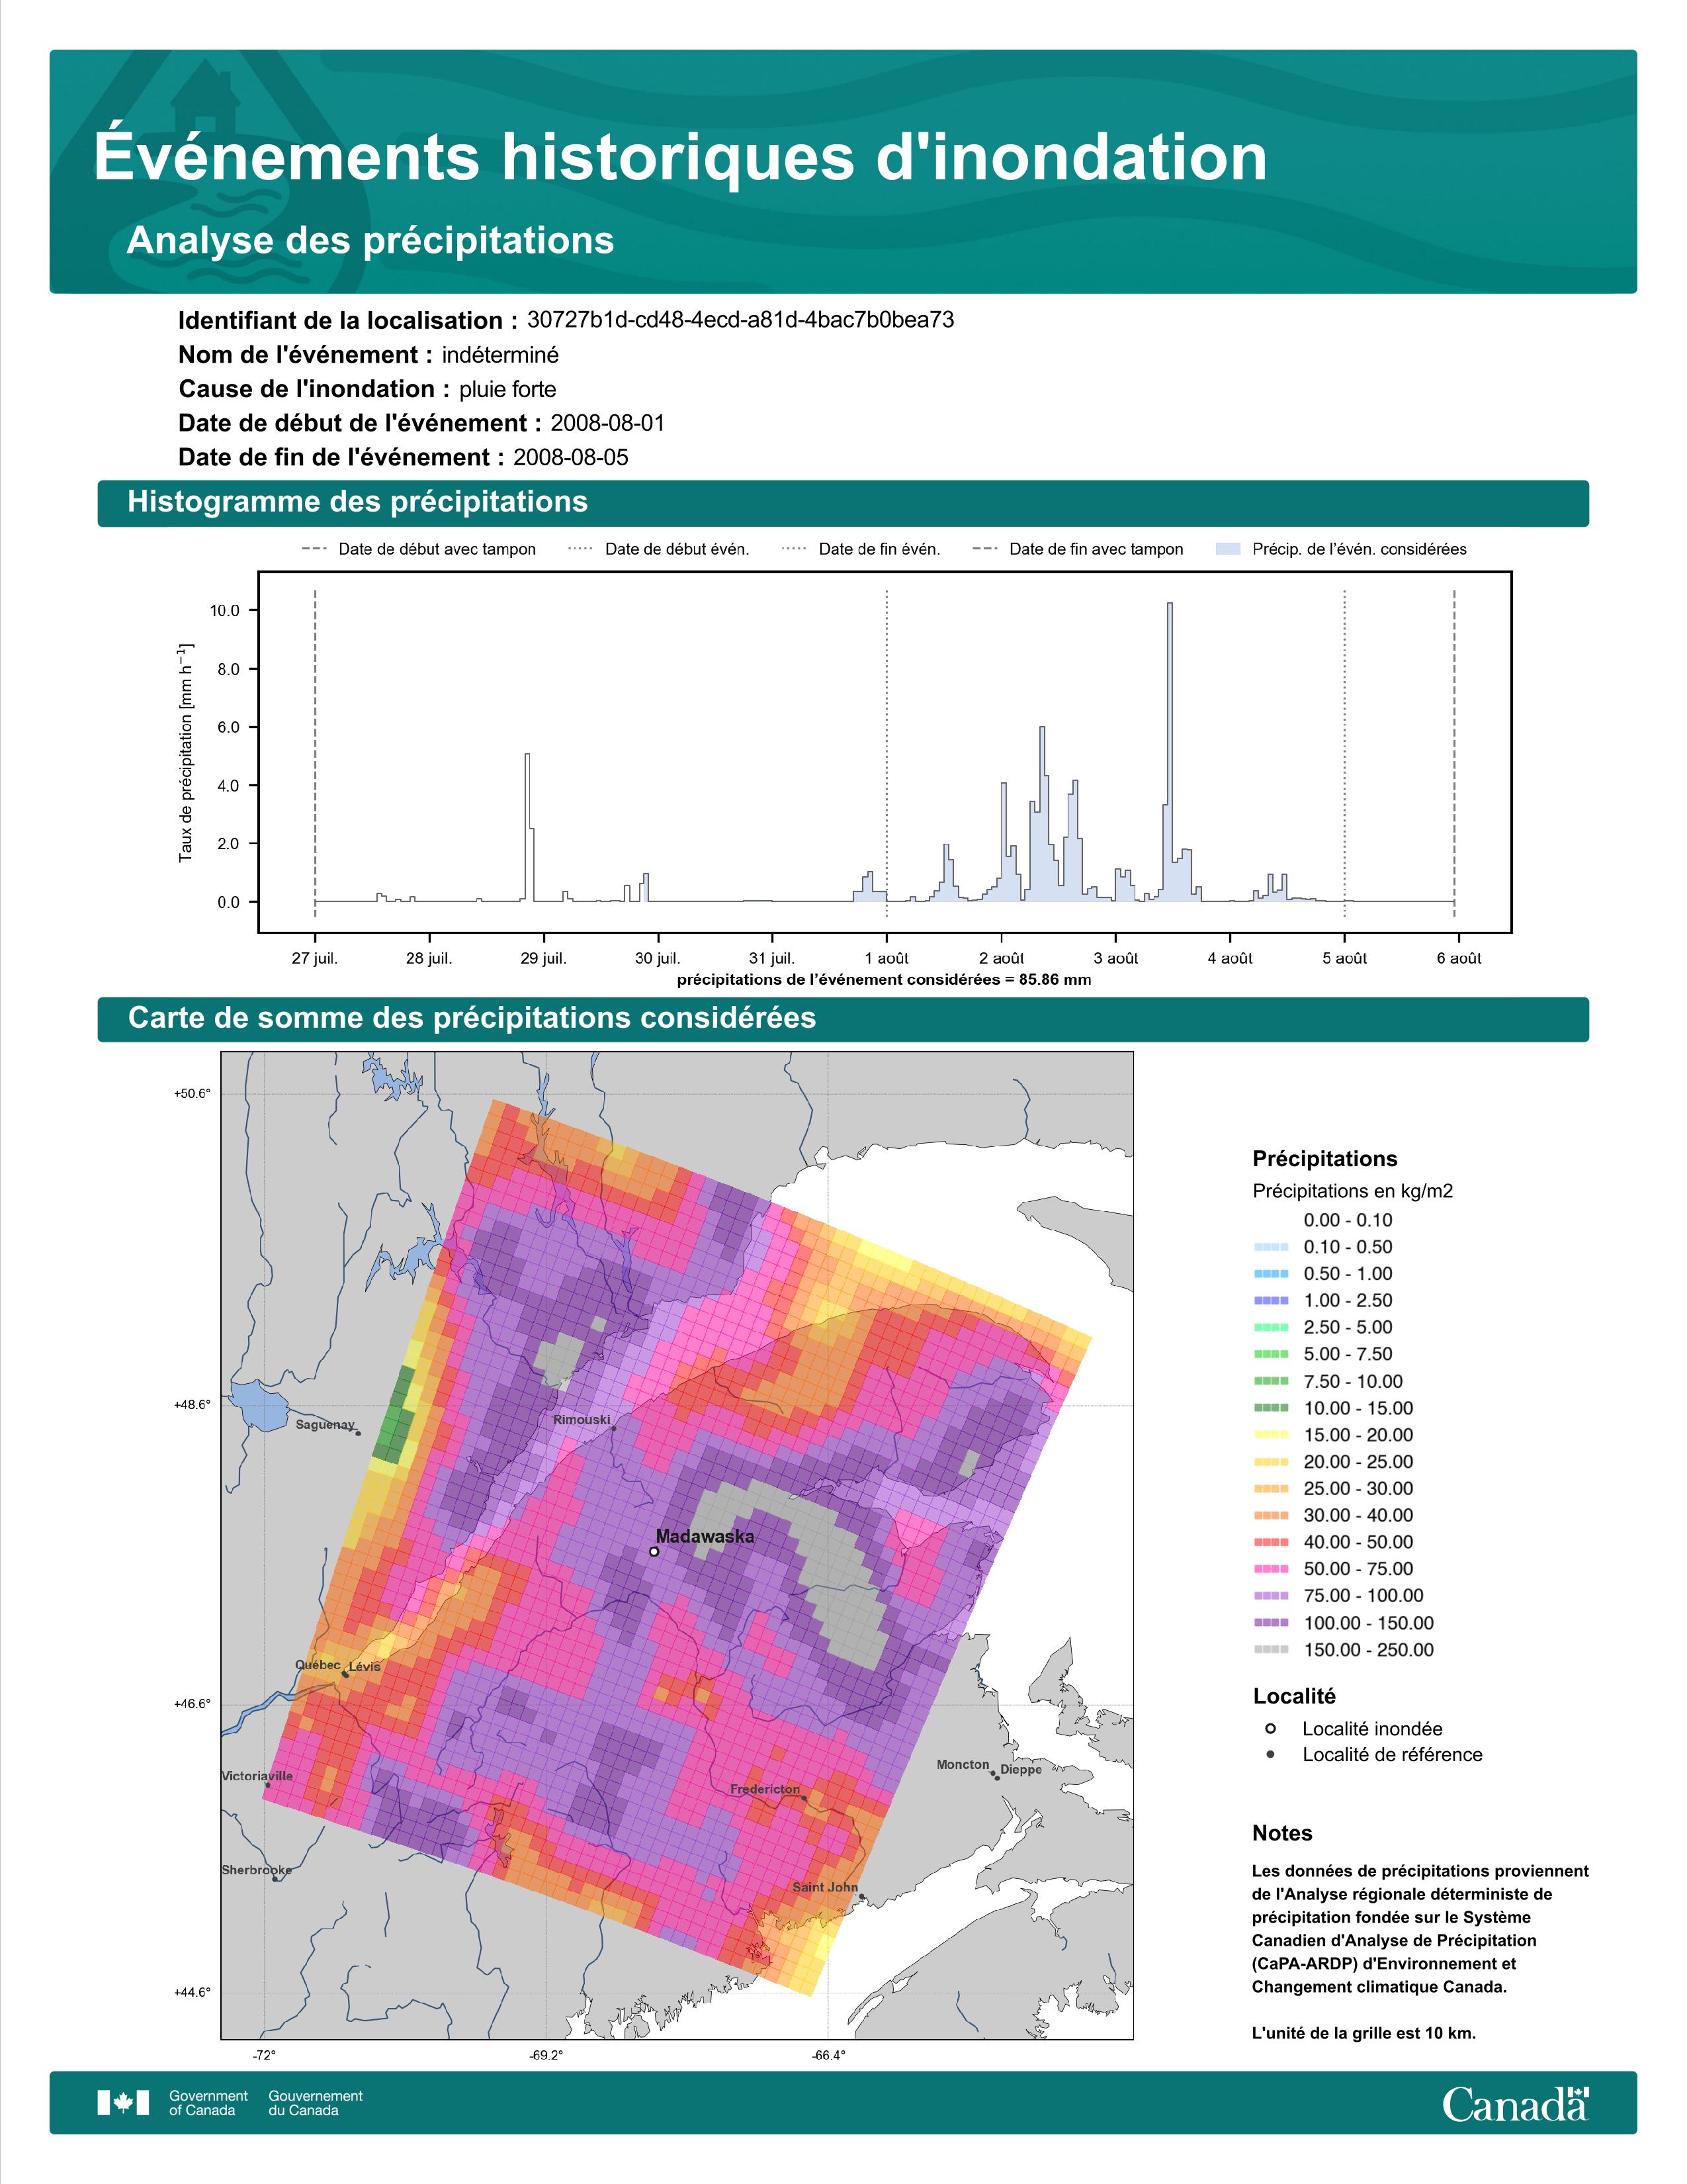Click the Date de début avec tampon legend entry

coord(417,549)
